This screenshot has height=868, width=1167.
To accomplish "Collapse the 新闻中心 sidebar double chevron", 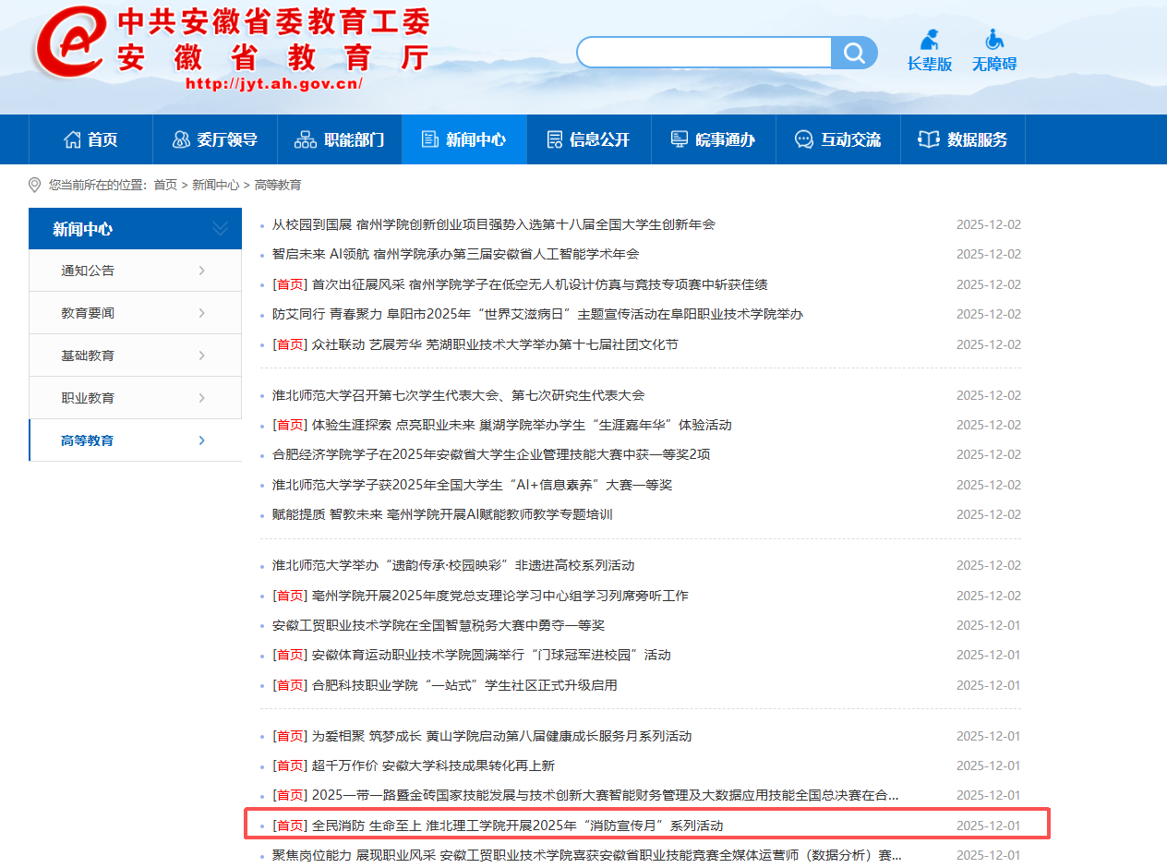I will [x=220, y=229].
